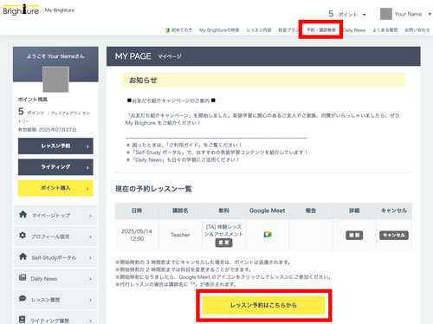Open お問い合わせ in top navigation
Image resolution: width=433 pixels, height=324 pixels.
(417, 30)
